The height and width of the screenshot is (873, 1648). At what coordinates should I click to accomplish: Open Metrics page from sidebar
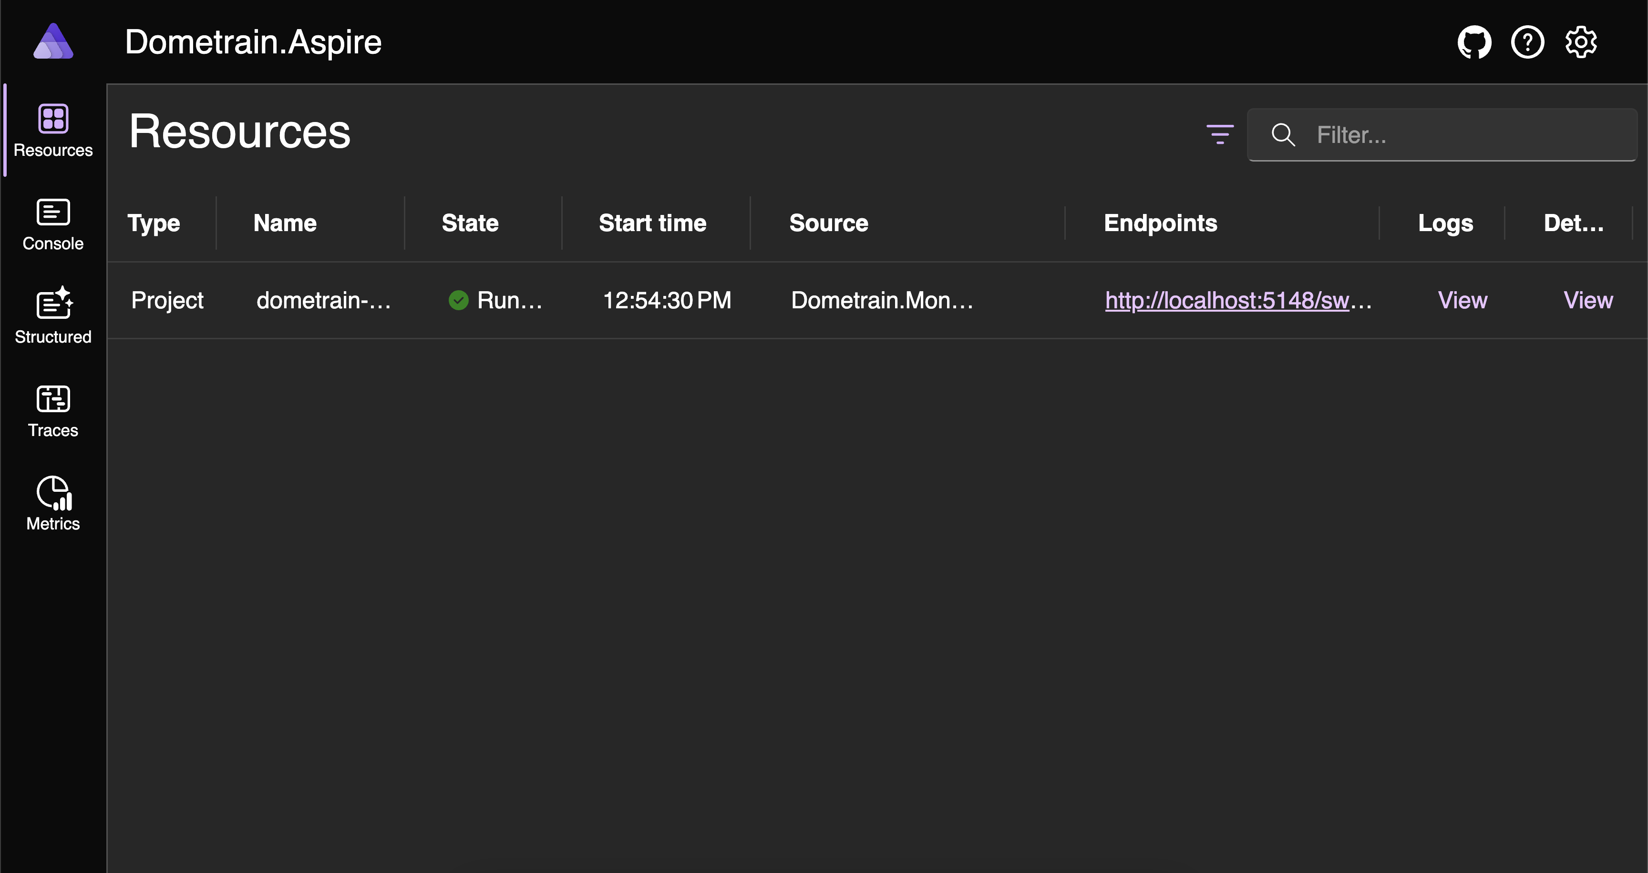click(53, 504)
